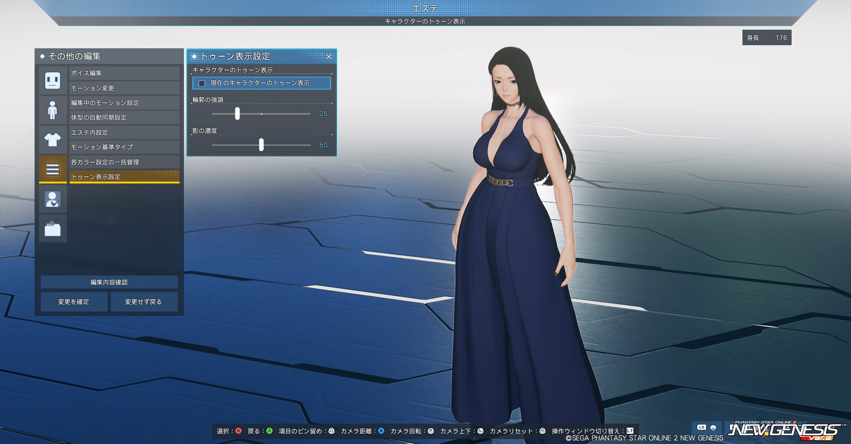851x444 pixels.
Task: Click the その他の編集 panel title
Action: (x=74, y=56)
